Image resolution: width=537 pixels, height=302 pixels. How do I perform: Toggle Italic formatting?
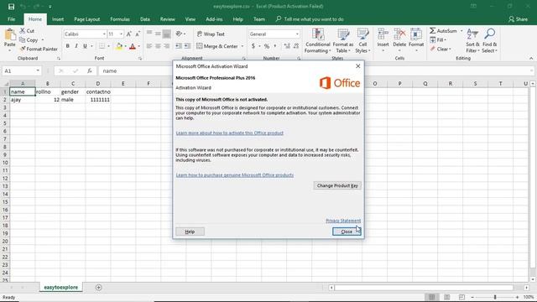pos(76,46)
